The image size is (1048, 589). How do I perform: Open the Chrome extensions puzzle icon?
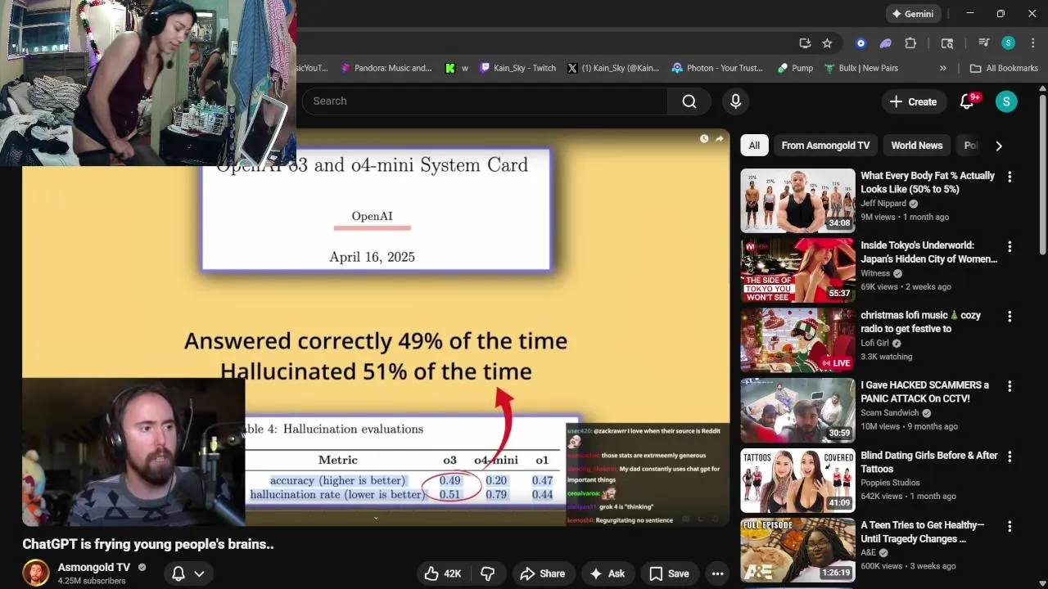coord(910,43)
